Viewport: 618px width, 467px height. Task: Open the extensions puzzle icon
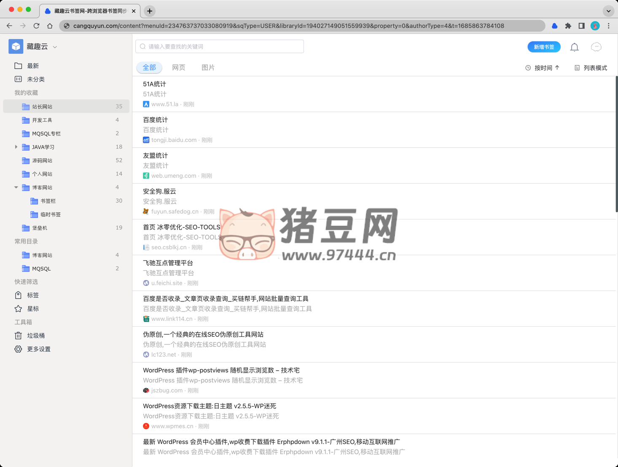(568, 26)
